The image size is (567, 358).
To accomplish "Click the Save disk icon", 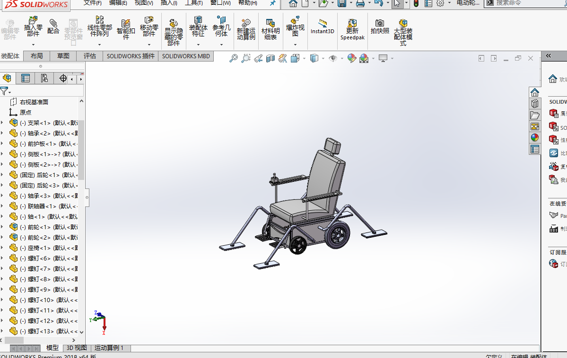I will coord(342,4).
